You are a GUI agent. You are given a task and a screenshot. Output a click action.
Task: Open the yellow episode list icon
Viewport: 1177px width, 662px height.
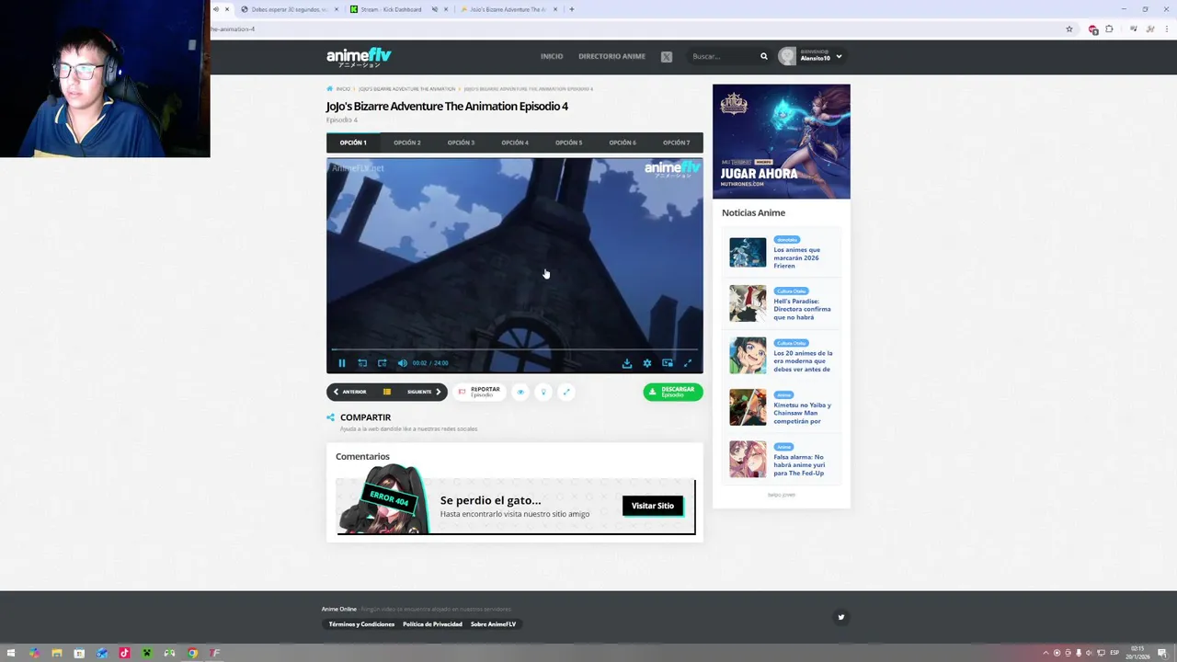tap(387, 392)
